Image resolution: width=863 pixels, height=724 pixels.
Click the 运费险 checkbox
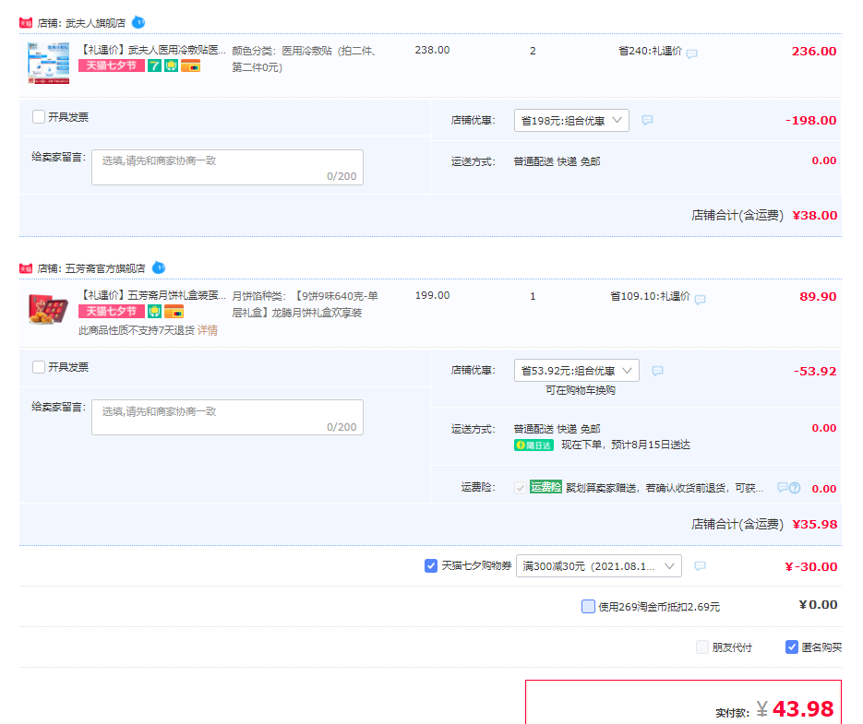[x=521, y=488]
